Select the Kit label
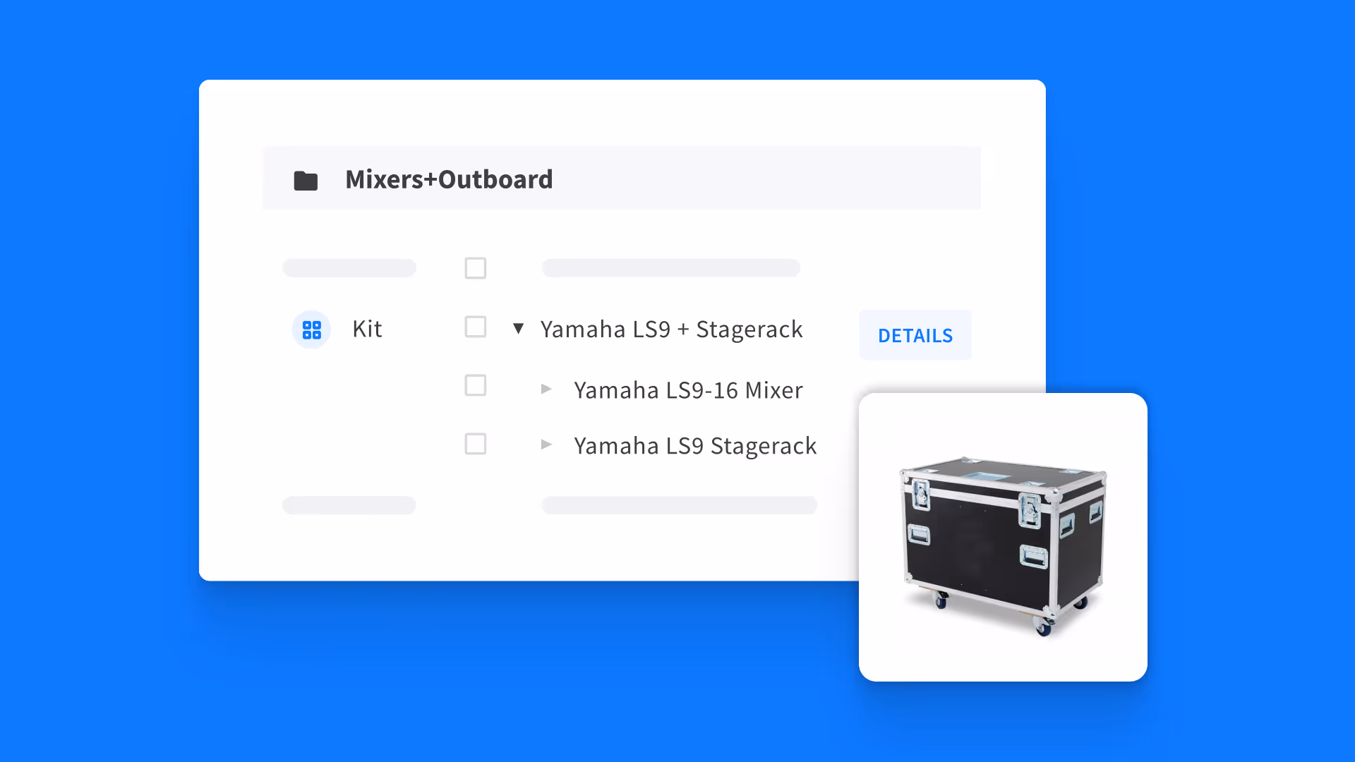Viewport: 1355px width, 762px height. click(x=367, y=329)
